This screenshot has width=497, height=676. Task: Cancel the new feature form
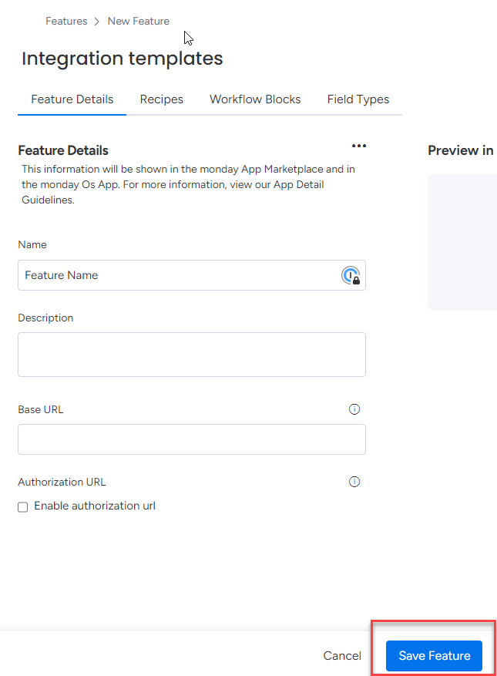342,656
